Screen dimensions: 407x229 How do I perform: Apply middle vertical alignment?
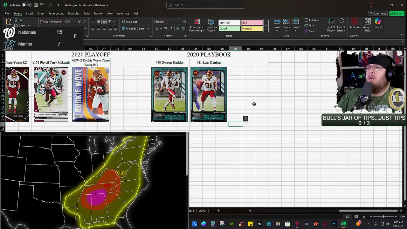(99, 22)
